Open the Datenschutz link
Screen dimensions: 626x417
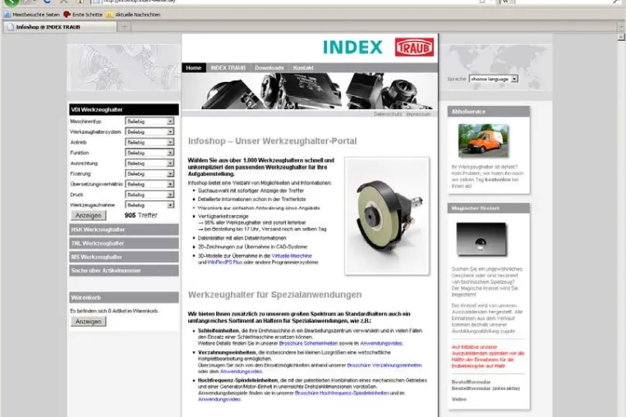[388, 114]
